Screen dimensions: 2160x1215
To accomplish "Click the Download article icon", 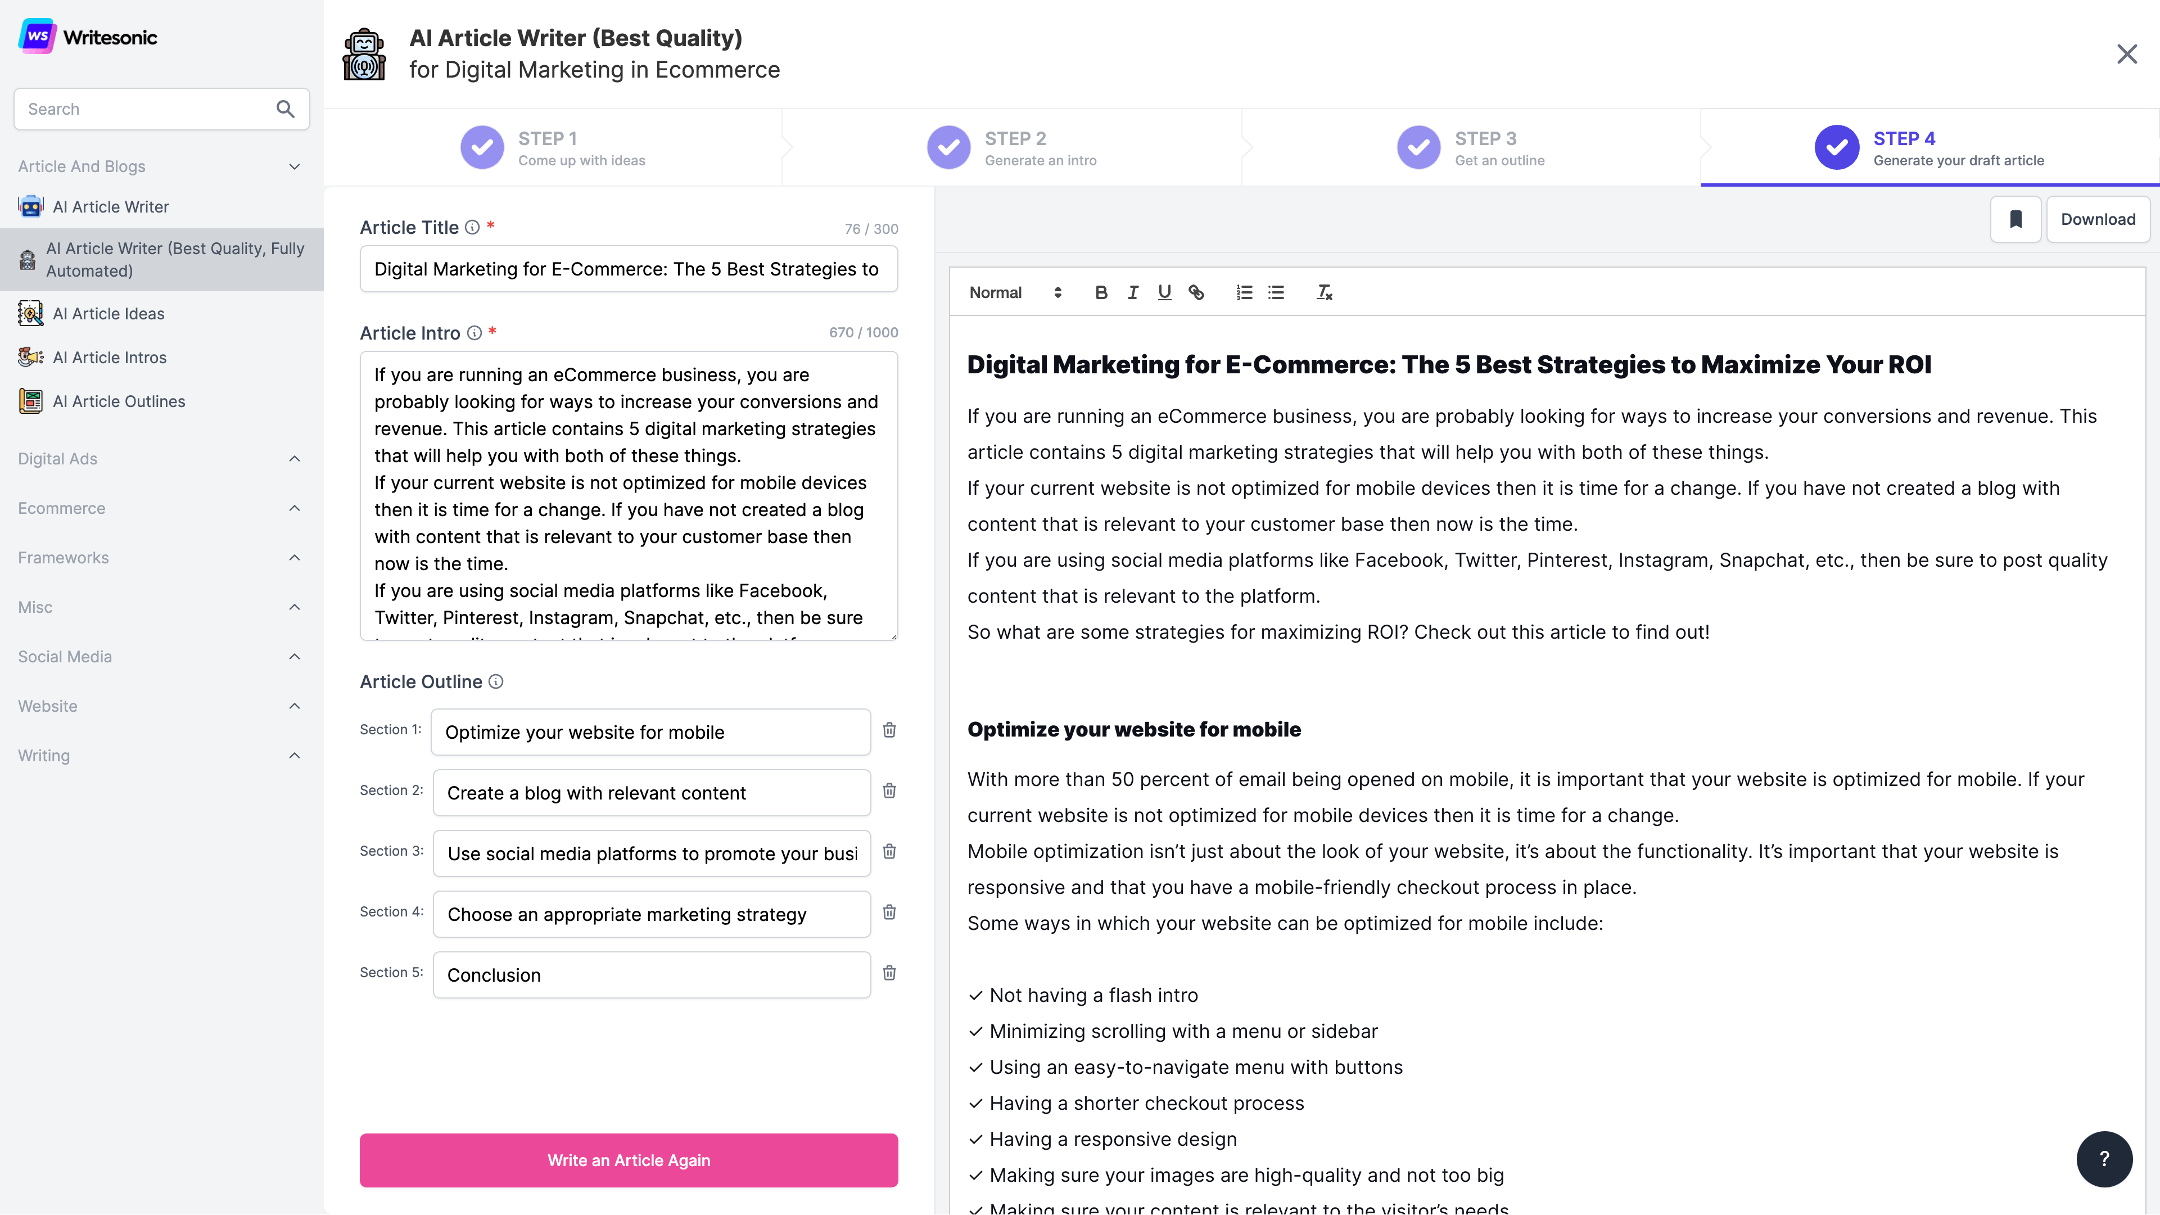I will point(2098,220).
